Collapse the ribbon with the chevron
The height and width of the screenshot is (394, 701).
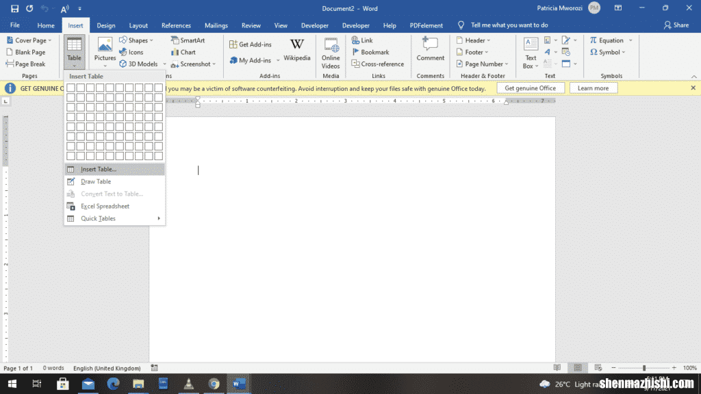click(x=694, y=77)
